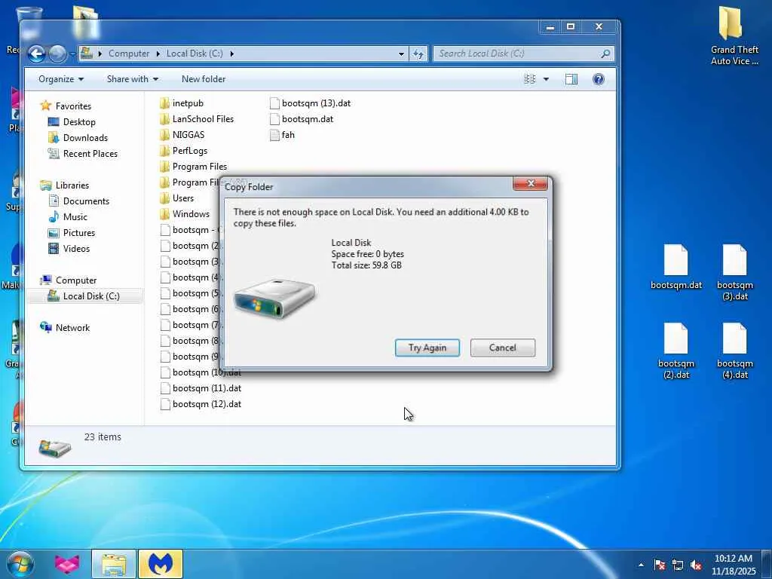772x579 pixels.
Task: Open the view options dropdown arrow
Action: [x=546, y=79]
